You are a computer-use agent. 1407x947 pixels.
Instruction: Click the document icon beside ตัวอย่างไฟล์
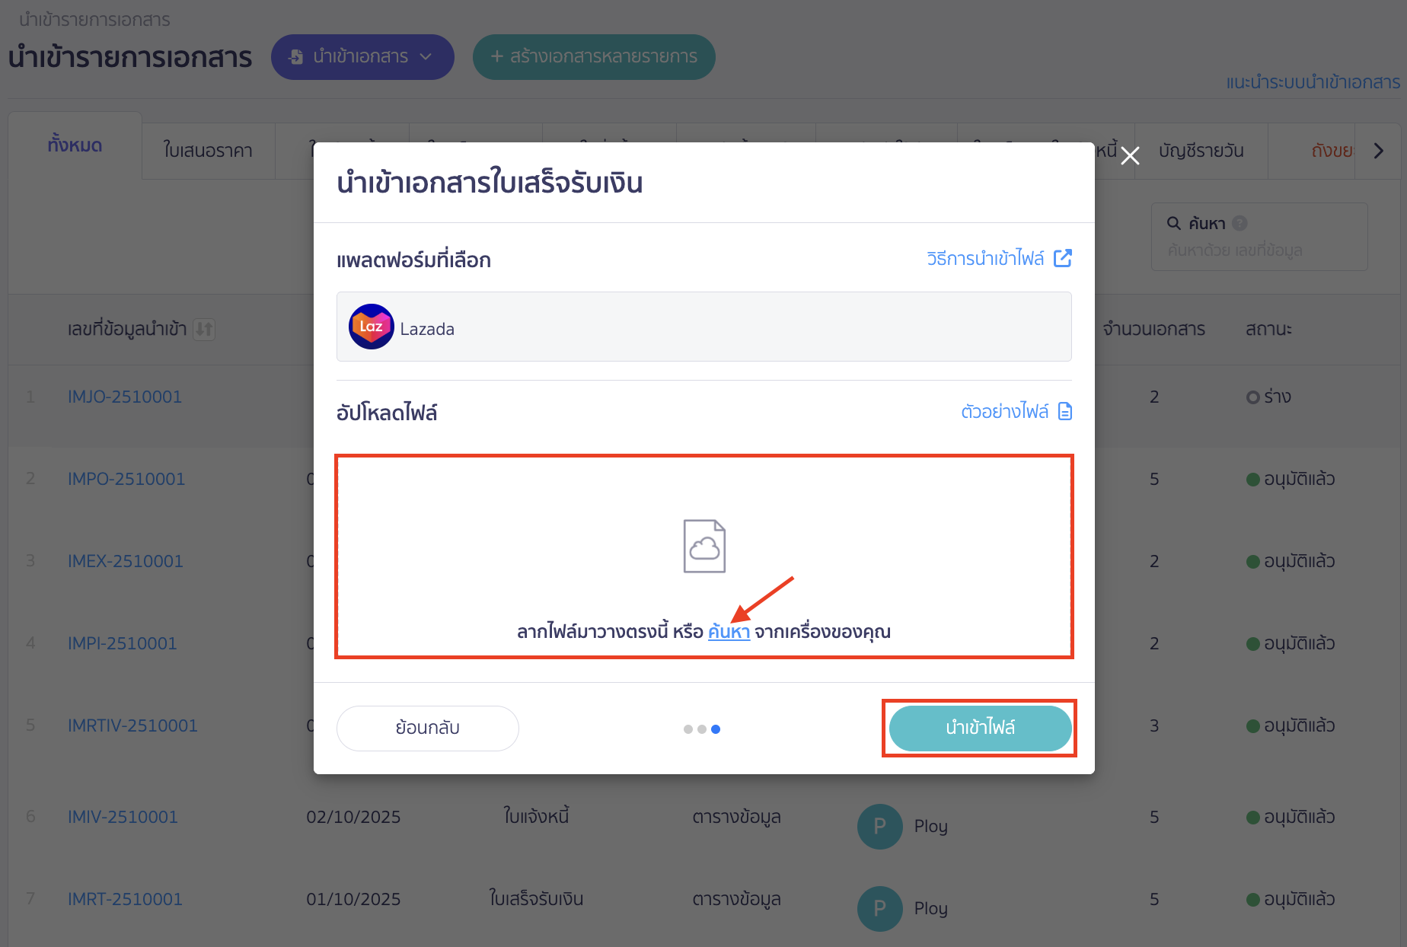[1065, 411]
